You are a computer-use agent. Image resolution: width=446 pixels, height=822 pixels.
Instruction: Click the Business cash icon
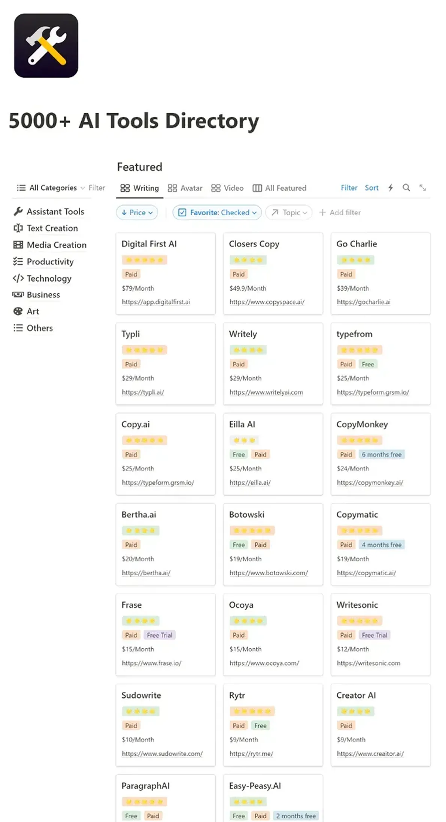click(x=18, y=295)
